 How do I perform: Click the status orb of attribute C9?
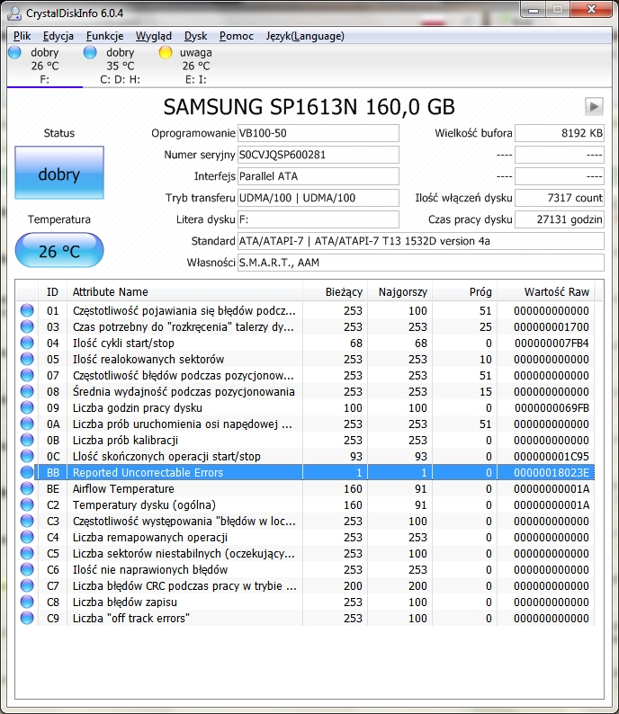27,618
